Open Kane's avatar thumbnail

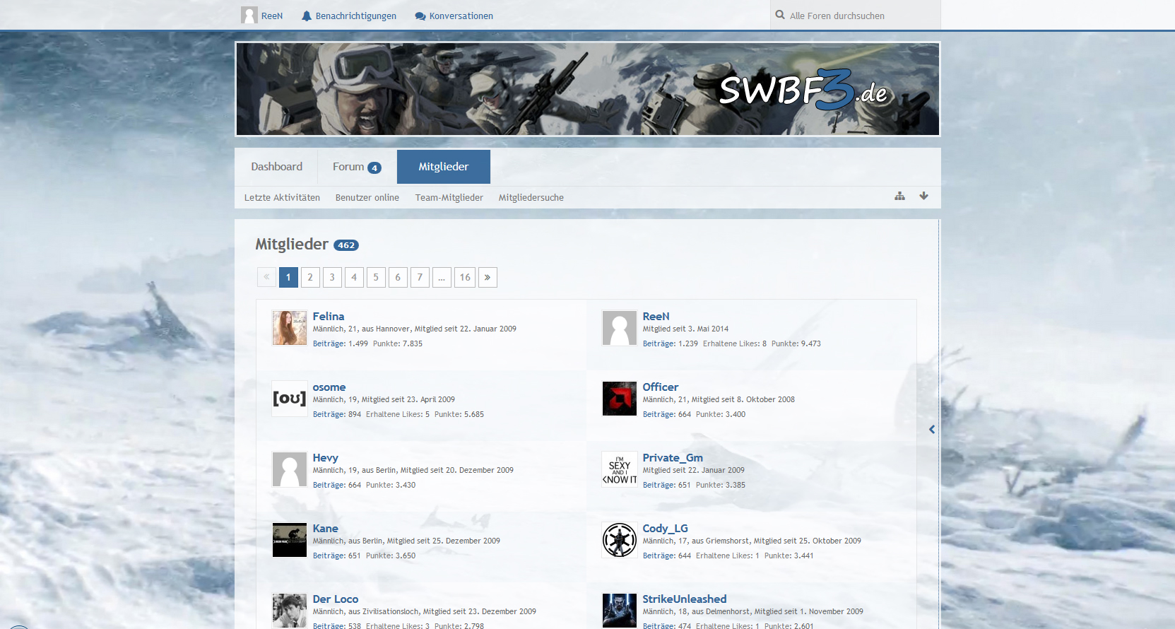click(x=290, y=540)
